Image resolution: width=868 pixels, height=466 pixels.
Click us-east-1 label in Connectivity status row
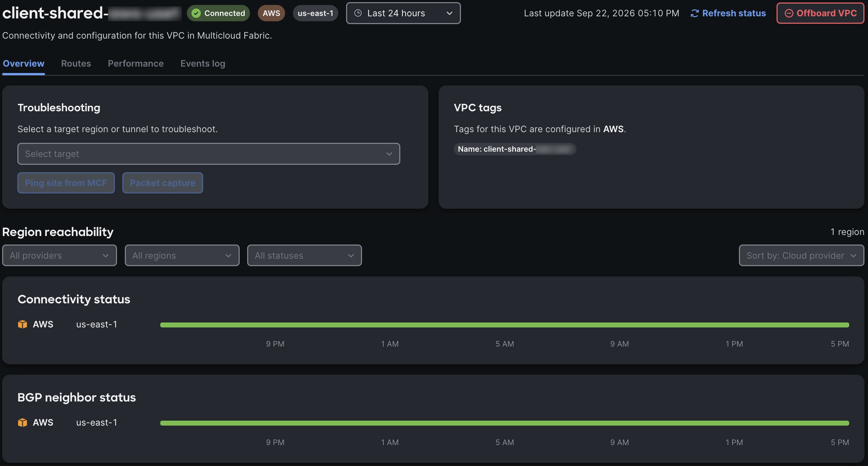pos(96,324)
